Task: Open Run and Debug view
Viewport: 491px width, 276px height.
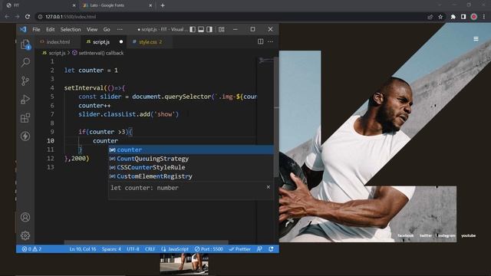Action: [25, 100]
